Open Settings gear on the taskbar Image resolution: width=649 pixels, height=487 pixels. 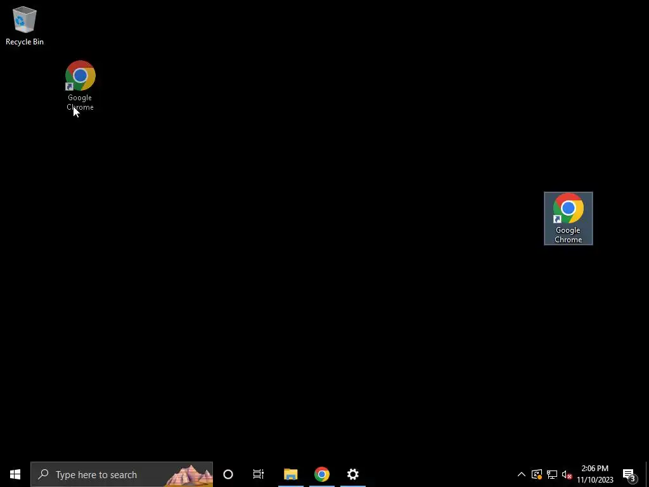click(352, 474)
